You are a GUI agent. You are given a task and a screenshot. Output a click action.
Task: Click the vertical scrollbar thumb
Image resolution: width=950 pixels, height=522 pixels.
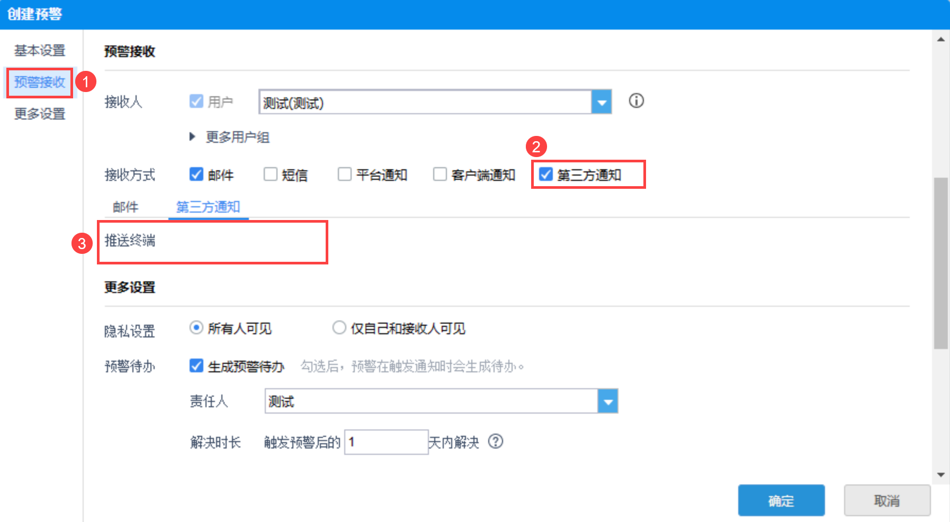(941, 263)
